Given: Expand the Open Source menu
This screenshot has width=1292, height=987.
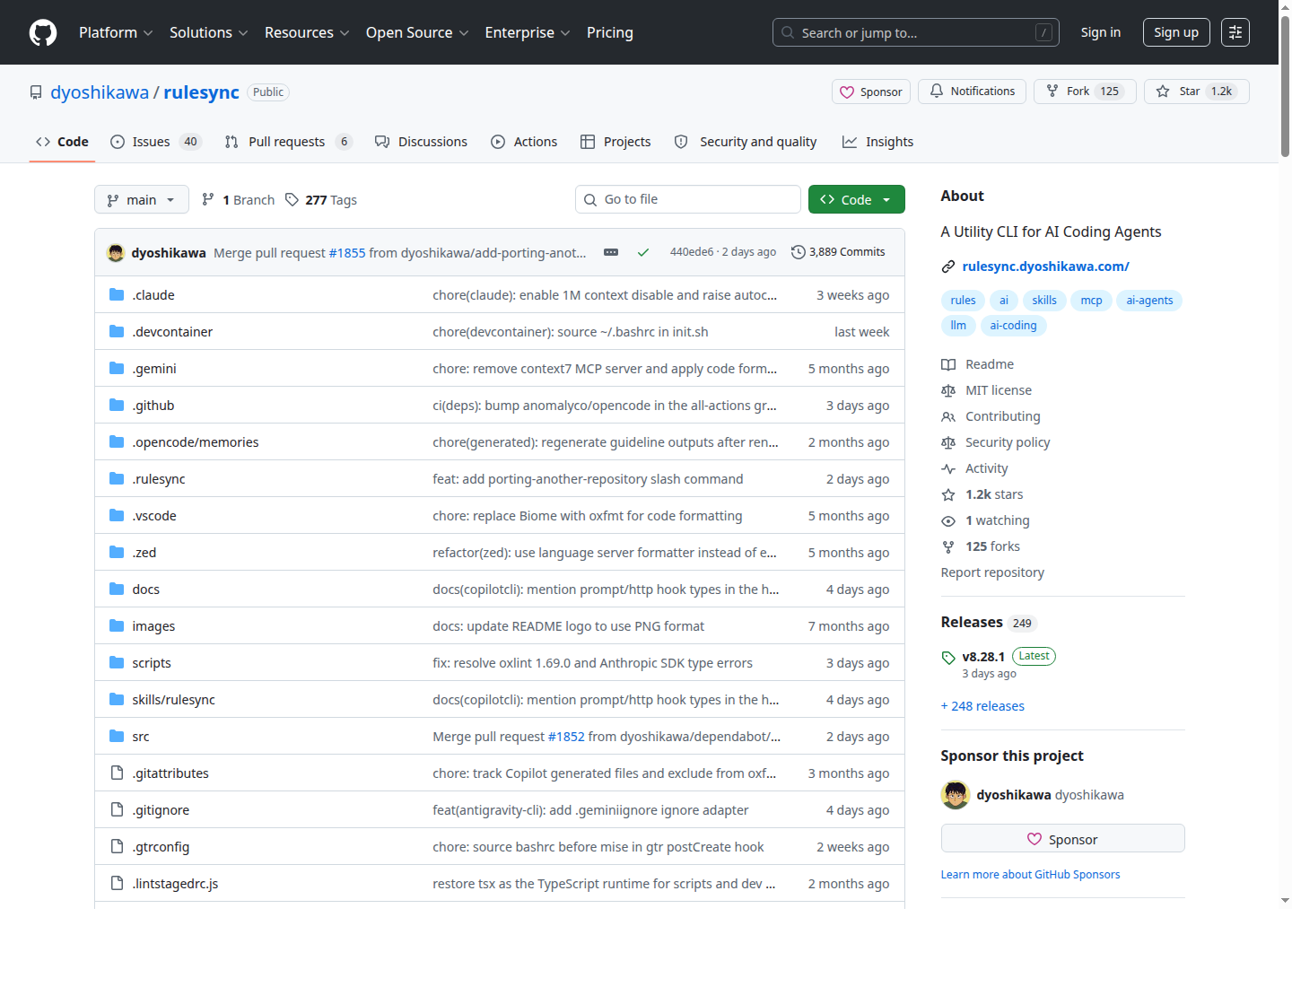Looking at the screenshot, I should [x=417, y=32].
